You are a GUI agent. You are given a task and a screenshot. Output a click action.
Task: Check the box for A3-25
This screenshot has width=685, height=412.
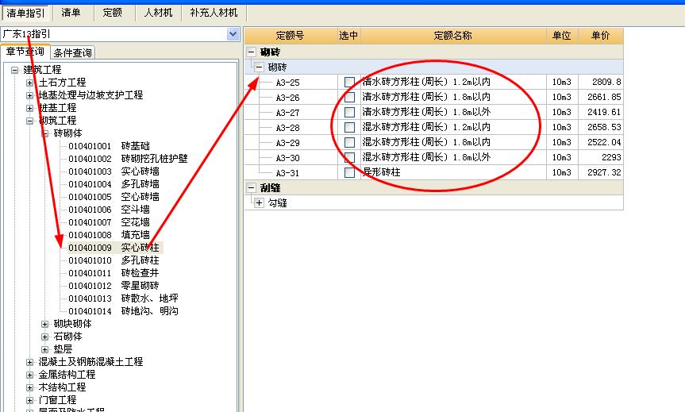point(349,82)
